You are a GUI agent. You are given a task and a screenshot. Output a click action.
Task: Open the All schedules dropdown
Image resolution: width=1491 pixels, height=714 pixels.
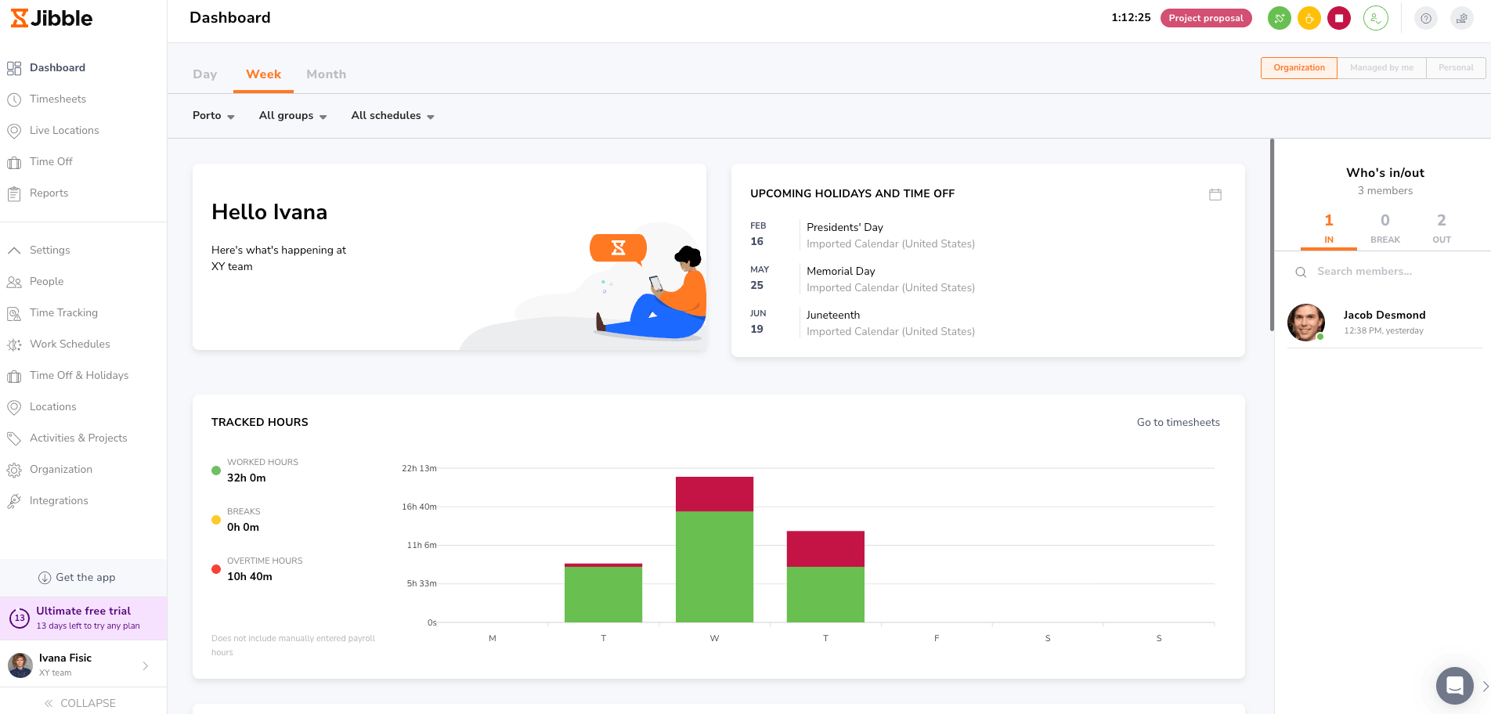392,116
